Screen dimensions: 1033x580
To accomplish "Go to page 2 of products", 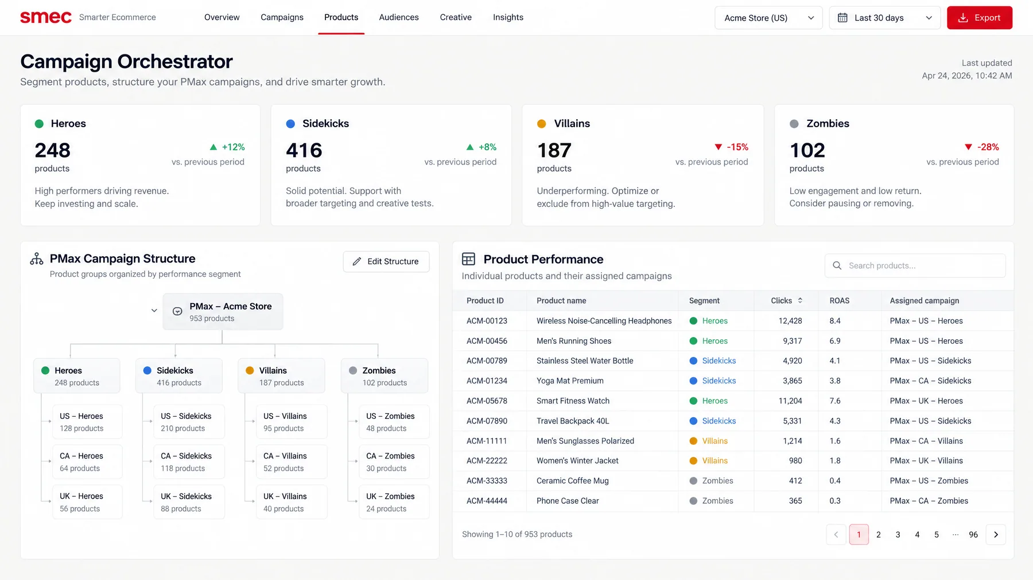I will (x=878, y=534).
